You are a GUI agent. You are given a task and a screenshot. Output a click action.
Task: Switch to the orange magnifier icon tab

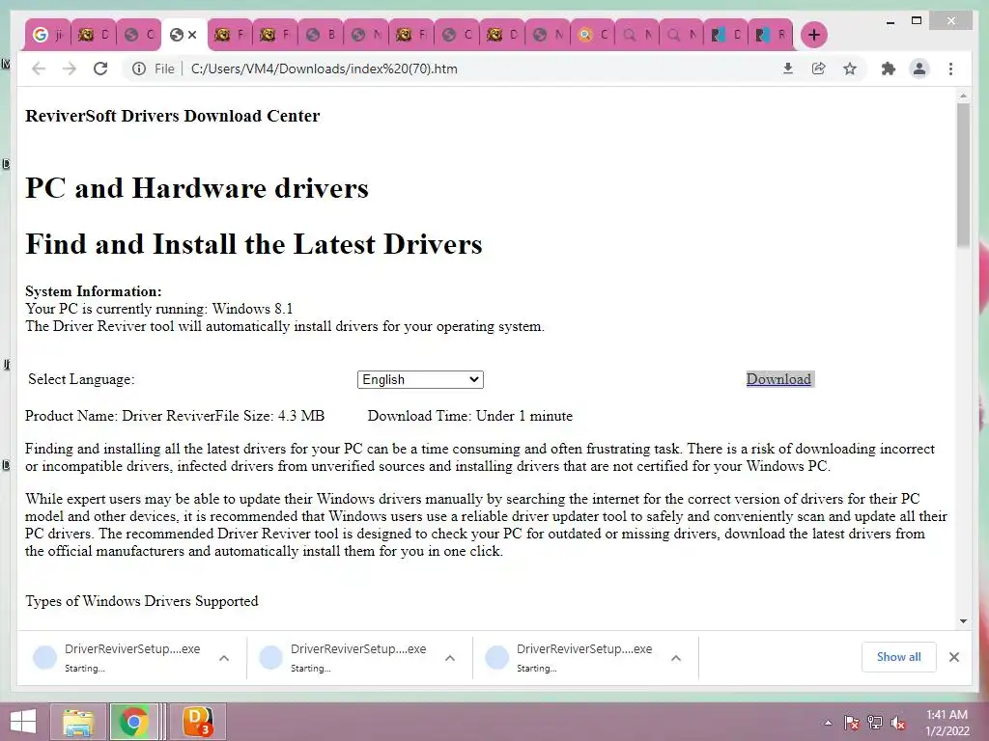click(593, 35)
